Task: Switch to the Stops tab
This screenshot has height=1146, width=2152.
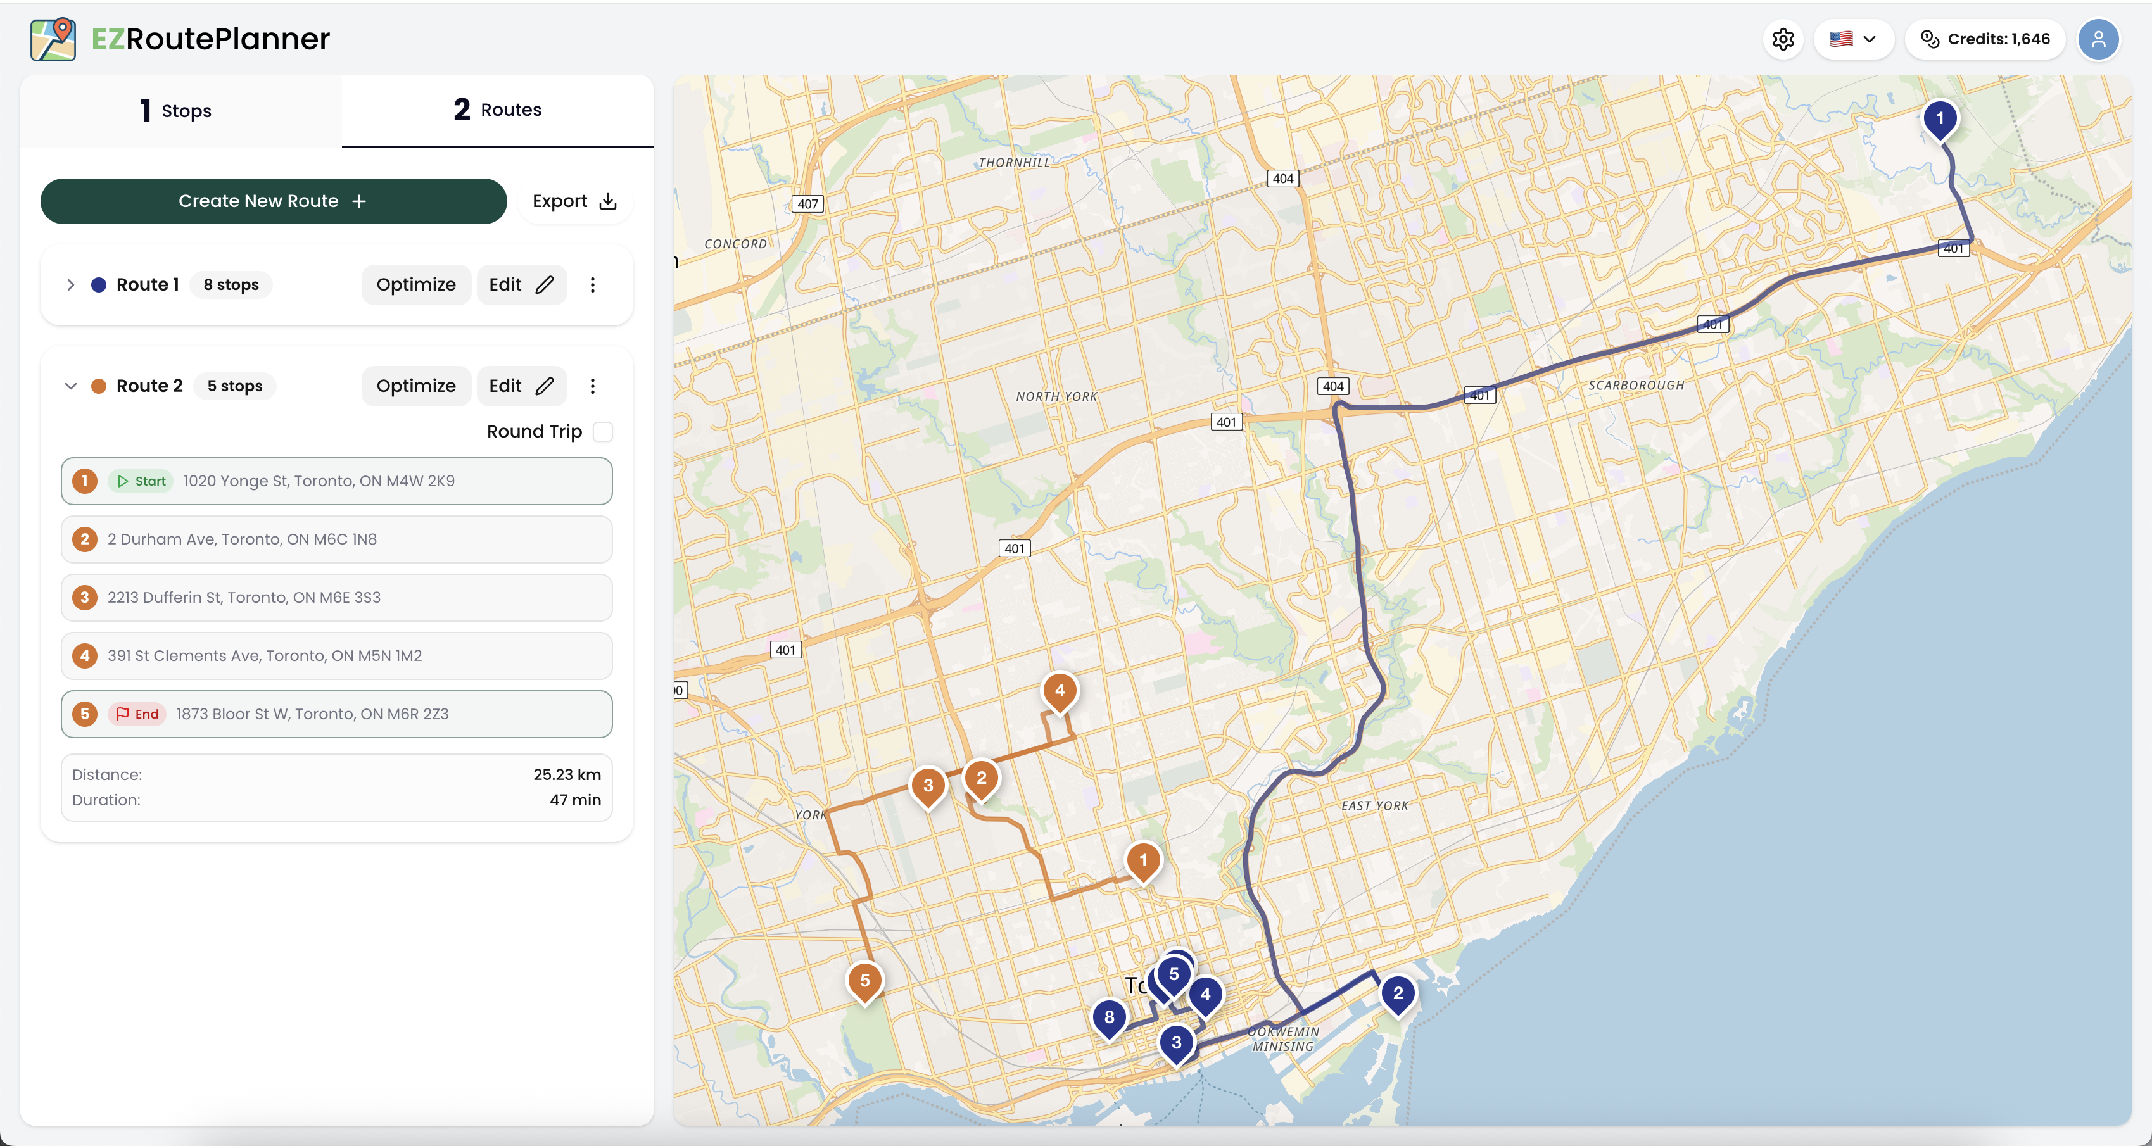Action: (x=175, y=110)
